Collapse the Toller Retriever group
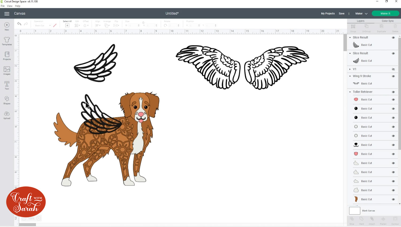Screen dimensions: 401x227 pyautogui.click(x=350, y=92)
